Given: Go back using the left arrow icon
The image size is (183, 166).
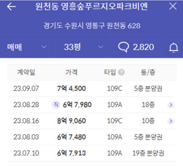Looking at the screenshot, I should pyautogui.click(x=11, y=6).
